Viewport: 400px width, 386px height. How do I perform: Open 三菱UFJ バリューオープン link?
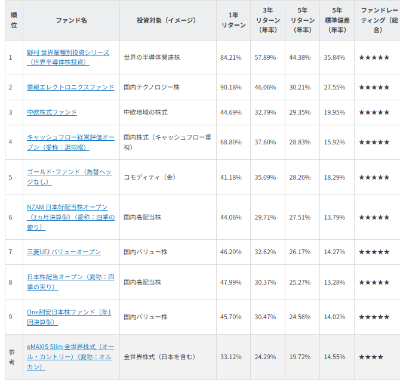point(64,252)
